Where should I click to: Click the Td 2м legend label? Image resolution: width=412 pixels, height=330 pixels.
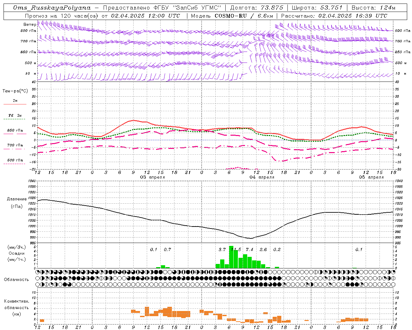pyautogui.click(x=15, y=115)
